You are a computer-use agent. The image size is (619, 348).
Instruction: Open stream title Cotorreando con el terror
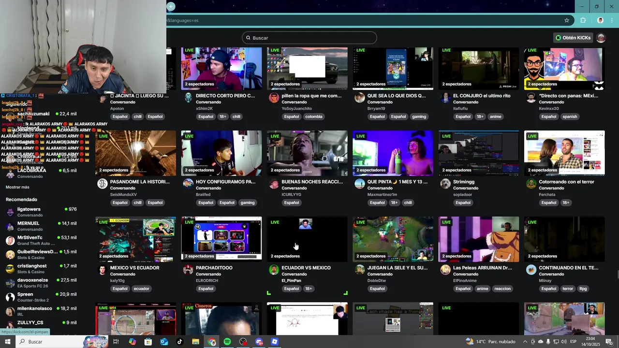[566, 182]
